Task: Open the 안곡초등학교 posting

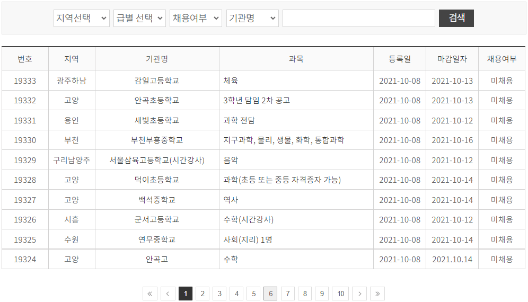Action: (x=157, y=100)
